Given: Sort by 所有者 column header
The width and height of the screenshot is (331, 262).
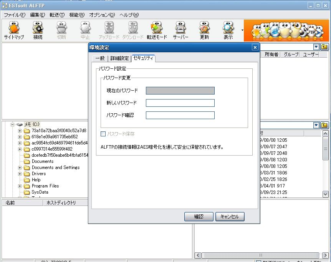Looking at the screenshot, I should 271,55.
